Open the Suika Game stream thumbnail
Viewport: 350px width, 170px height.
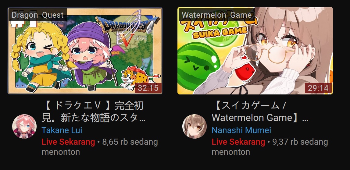[255, 51]
